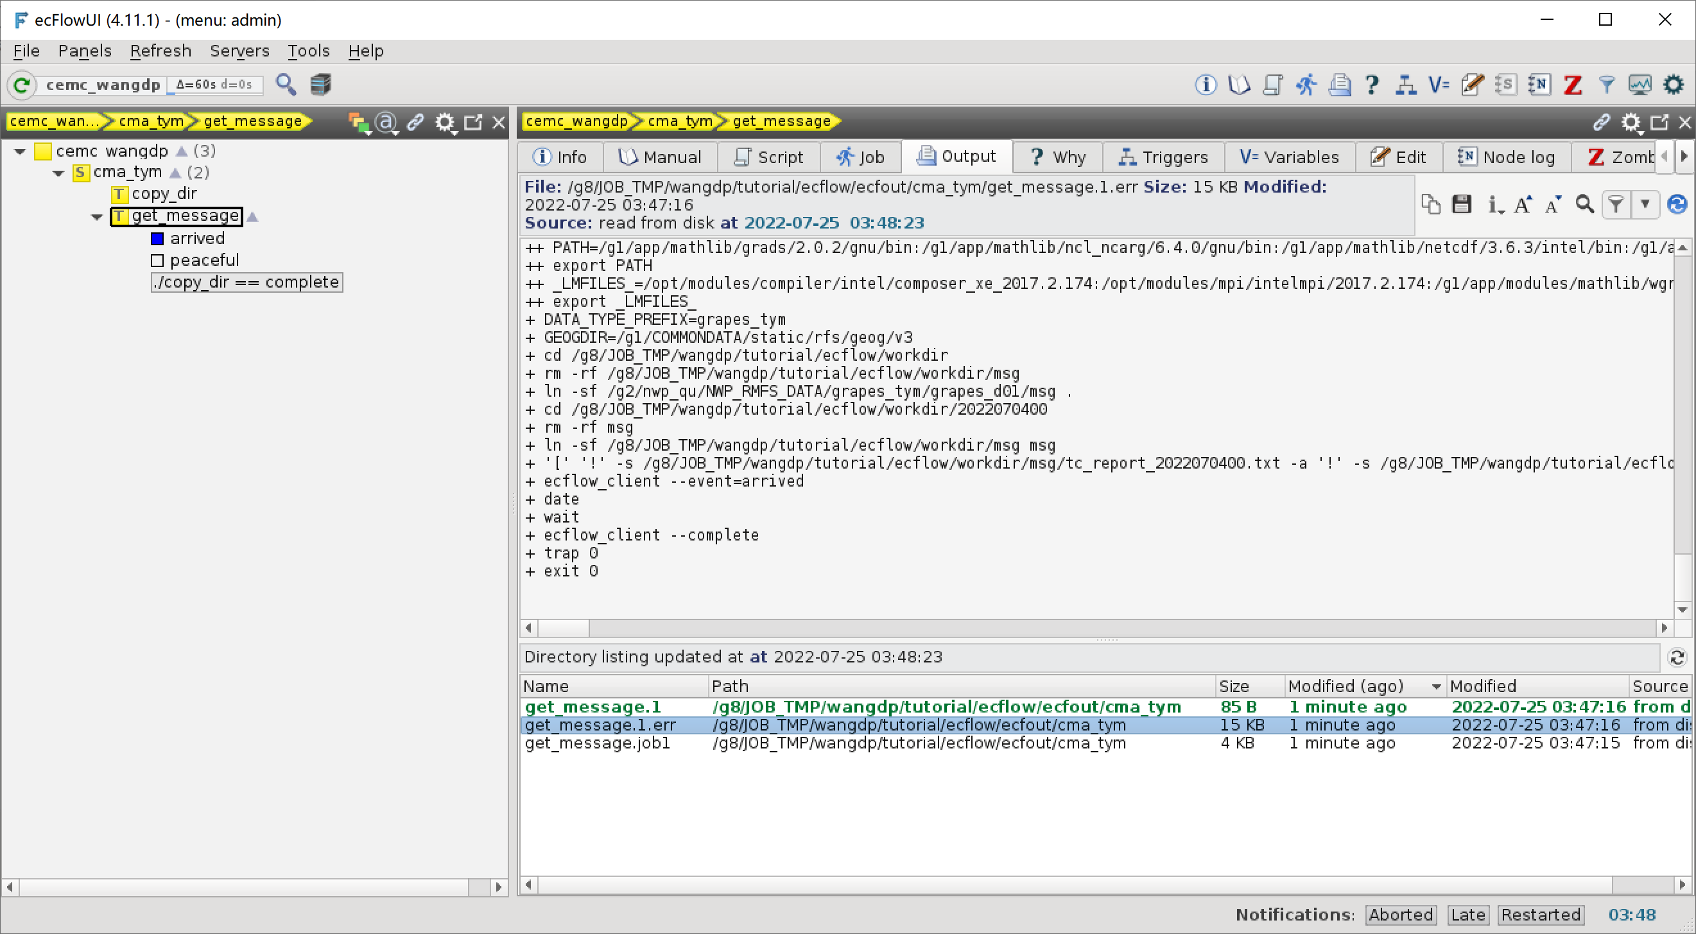Open the node search magnifier tool
The height and width of the screenshot is (934, 1696).
coord(286,85)
